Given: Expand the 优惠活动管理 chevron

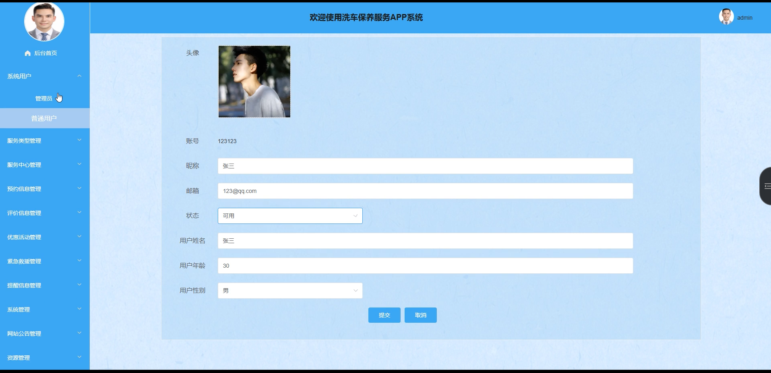Looking at the screenshot, I should pyautogui.click(x=79, y=236).
